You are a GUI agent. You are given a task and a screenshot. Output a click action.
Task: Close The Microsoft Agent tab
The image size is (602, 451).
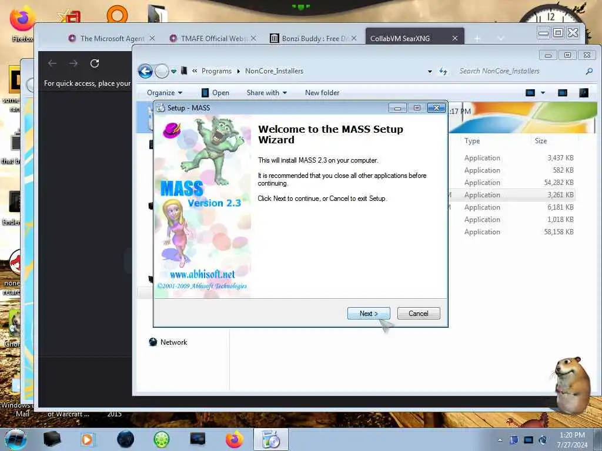click(x=152, y=38)
